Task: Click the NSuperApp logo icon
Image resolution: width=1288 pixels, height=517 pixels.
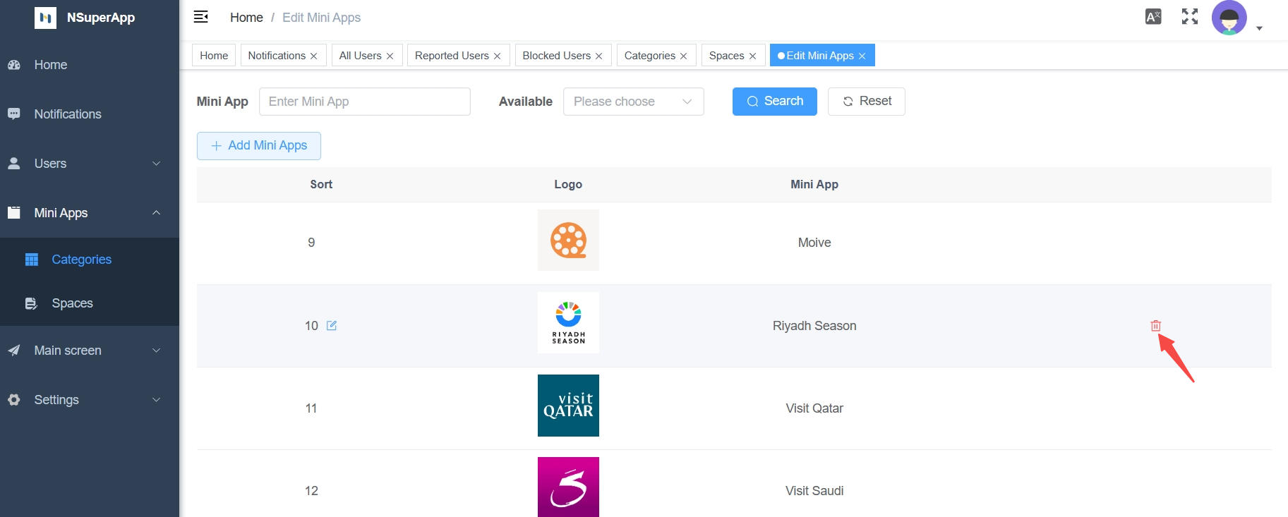Action: (45, 18)
